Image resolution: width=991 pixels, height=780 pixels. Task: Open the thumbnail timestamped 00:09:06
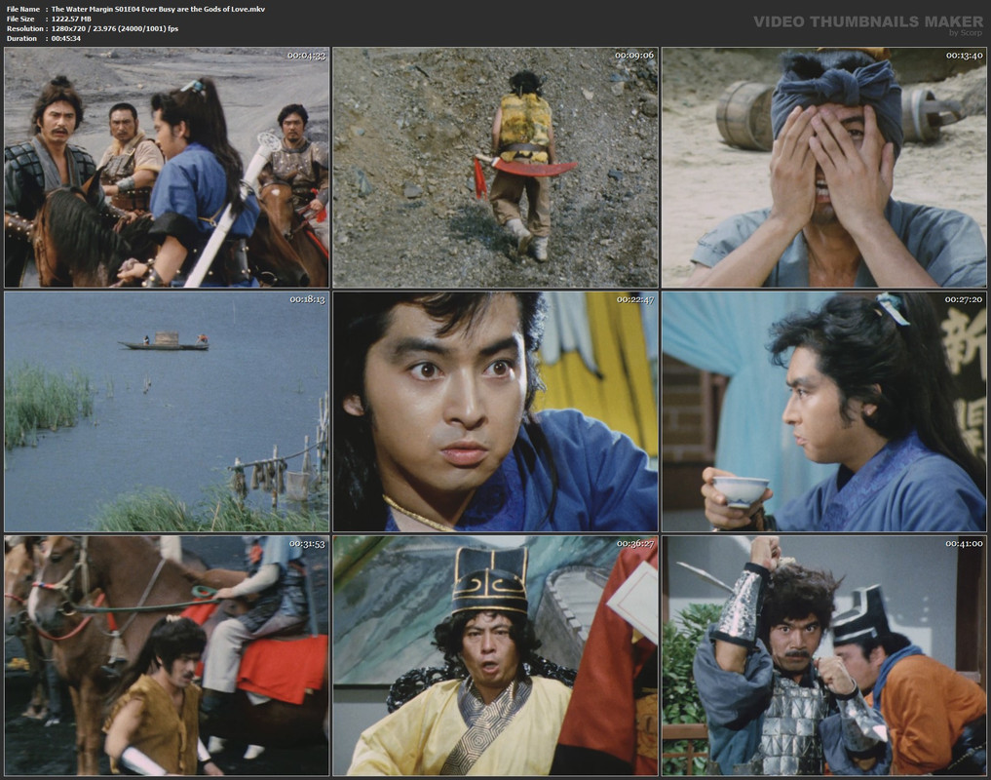495,168
